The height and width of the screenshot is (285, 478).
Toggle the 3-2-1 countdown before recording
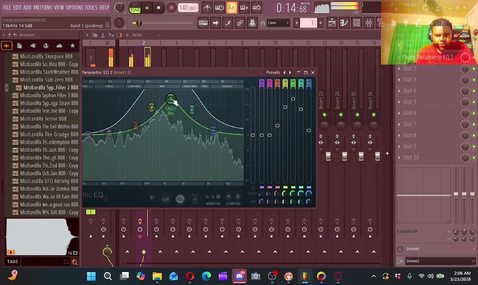pyautogui.click(x=232, y=8)
